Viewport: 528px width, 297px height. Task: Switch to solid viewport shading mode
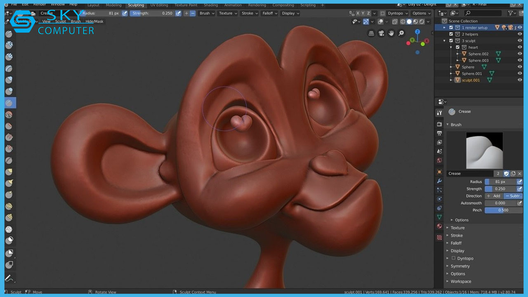click(409, 22)
